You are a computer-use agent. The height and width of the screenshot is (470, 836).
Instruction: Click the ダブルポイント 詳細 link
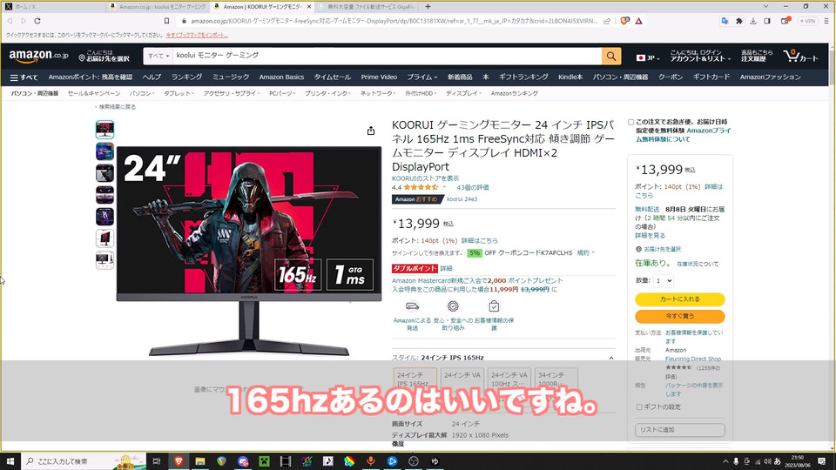[446, 269]
